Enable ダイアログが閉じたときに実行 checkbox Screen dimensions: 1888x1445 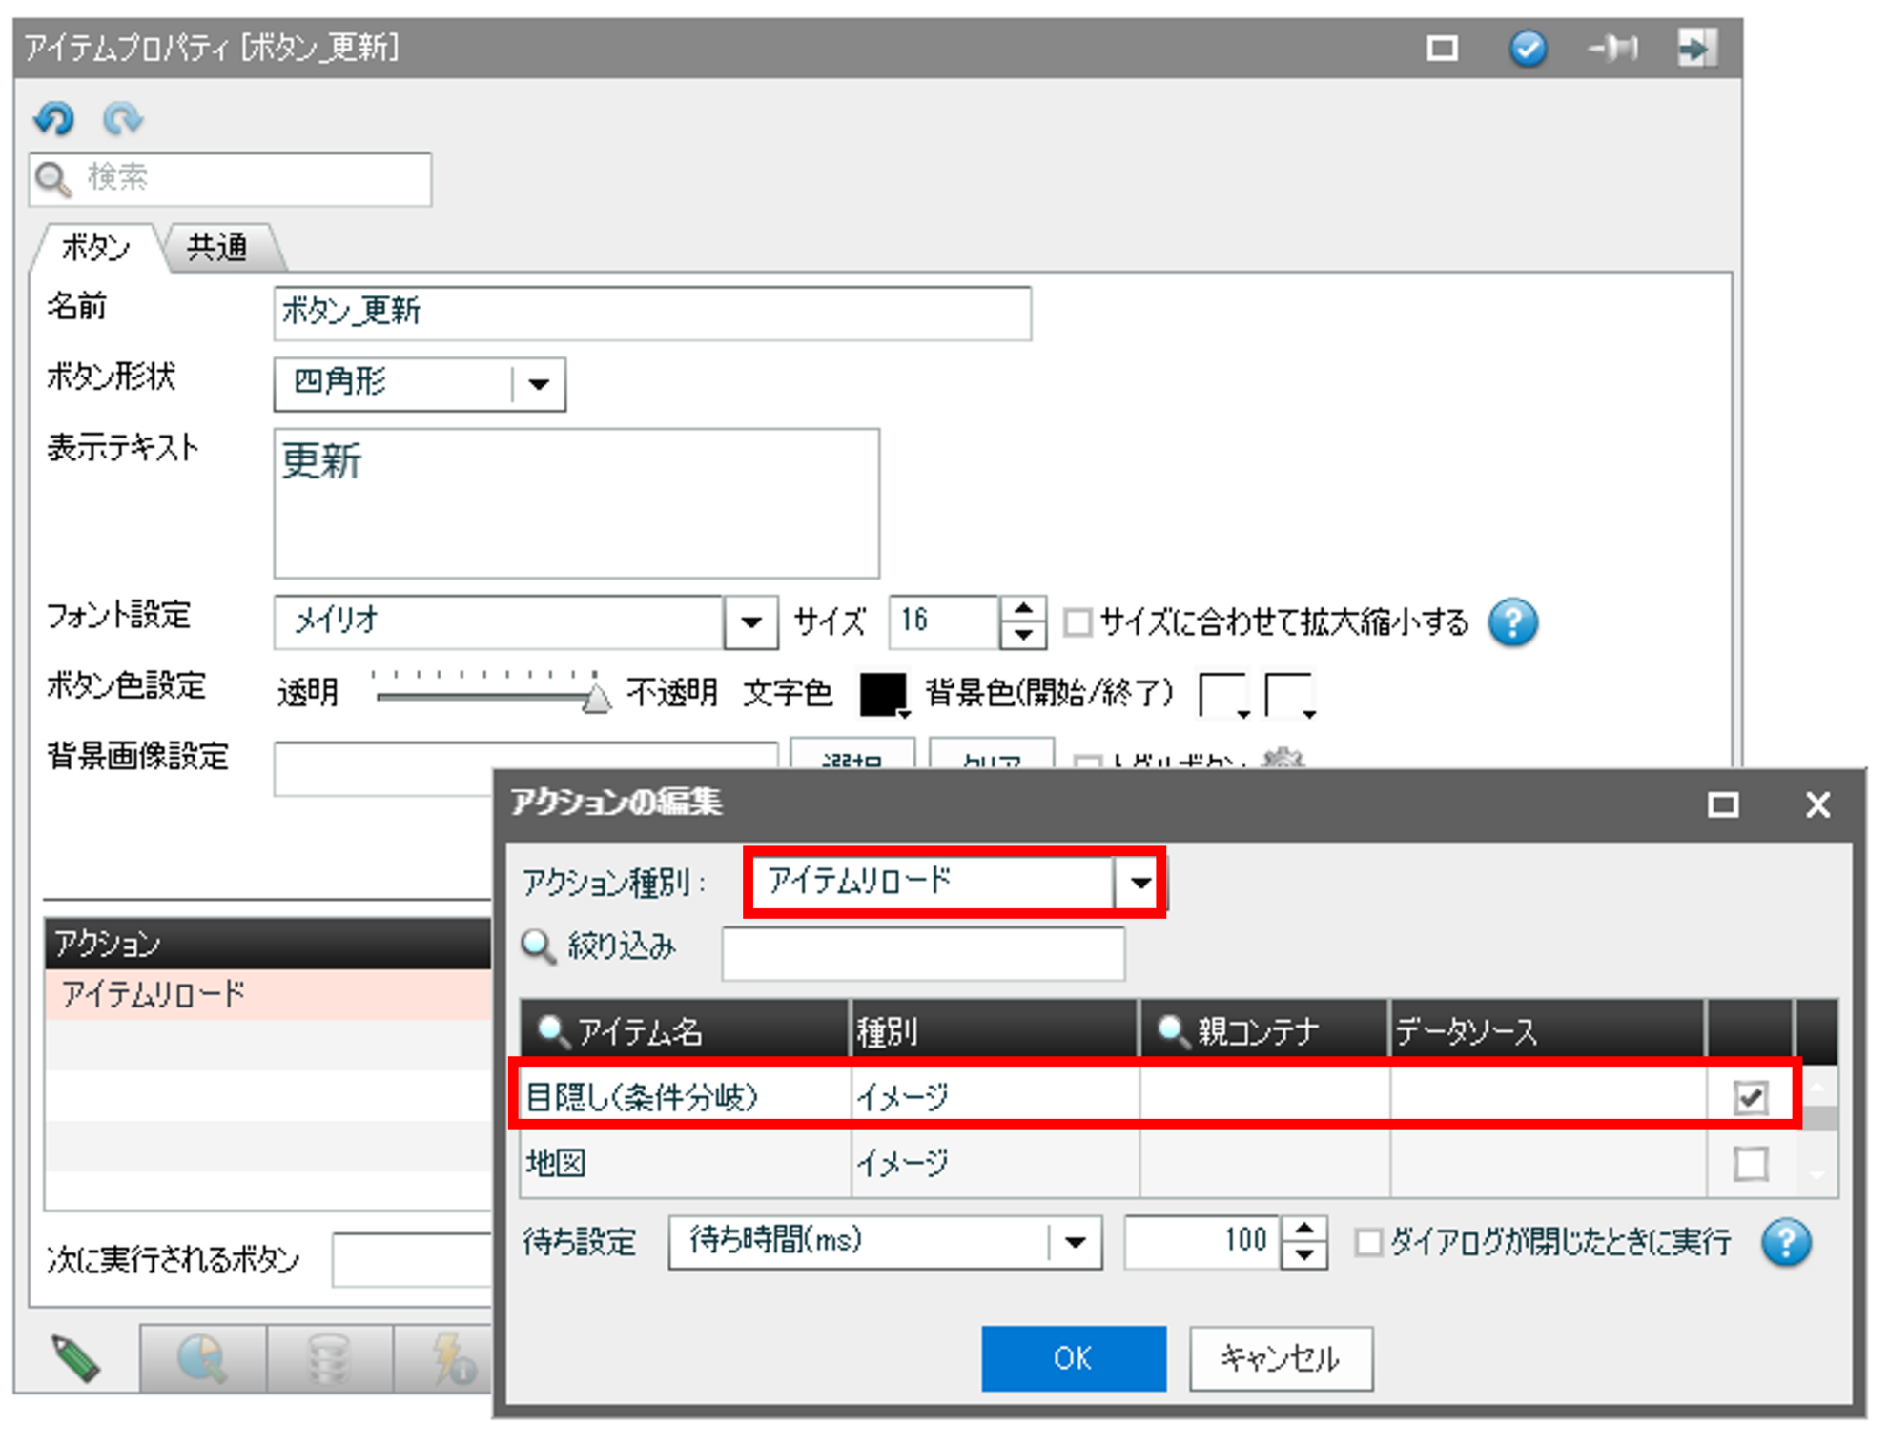click(1368, 1242)
